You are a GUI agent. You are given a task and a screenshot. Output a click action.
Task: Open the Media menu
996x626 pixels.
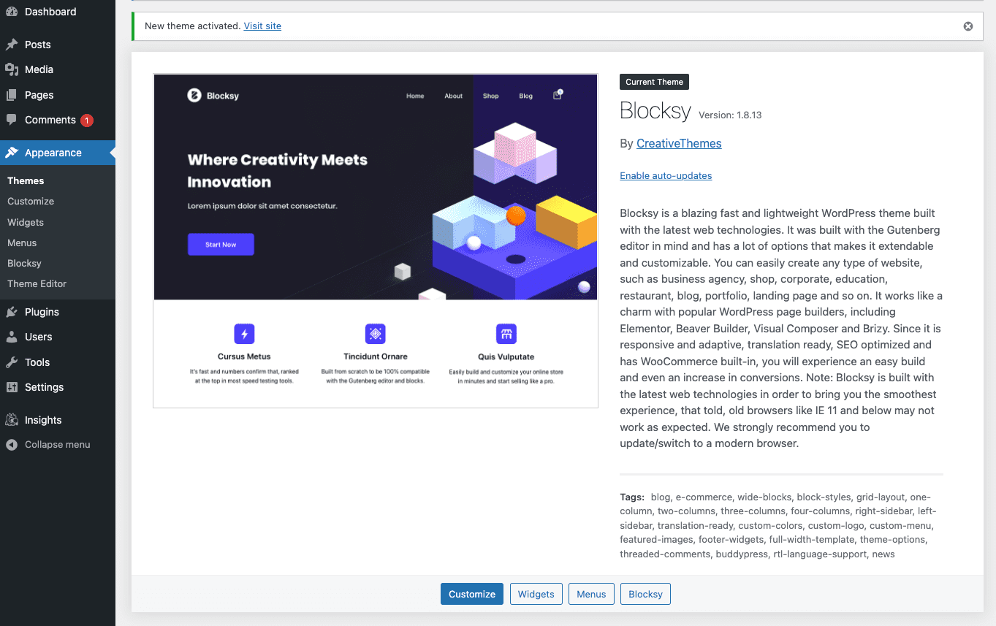pos(39,69)
